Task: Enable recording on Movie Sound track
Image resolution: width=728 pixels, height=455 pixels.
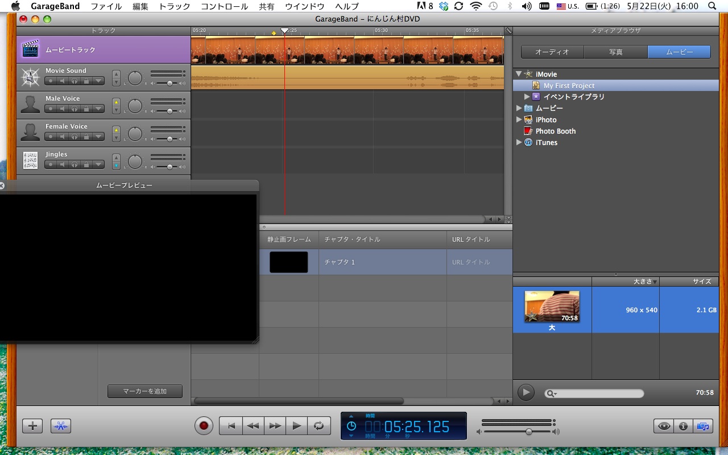Action: (51, 81)
